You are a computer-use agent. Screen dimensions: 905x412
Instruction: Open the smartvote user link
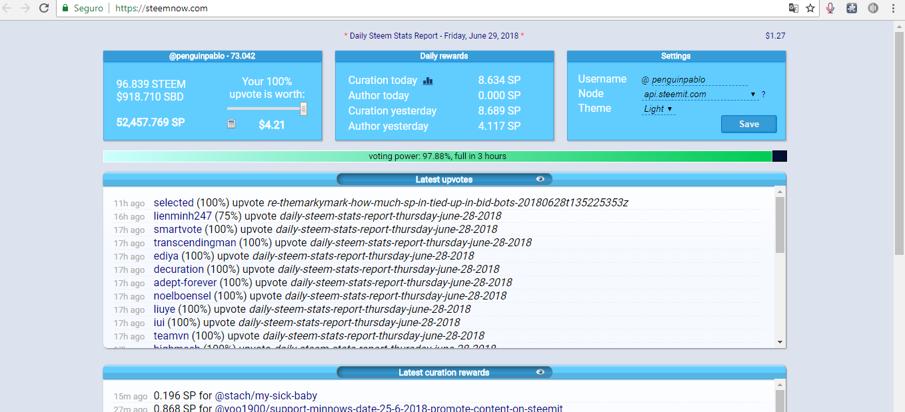click(177, 229)
